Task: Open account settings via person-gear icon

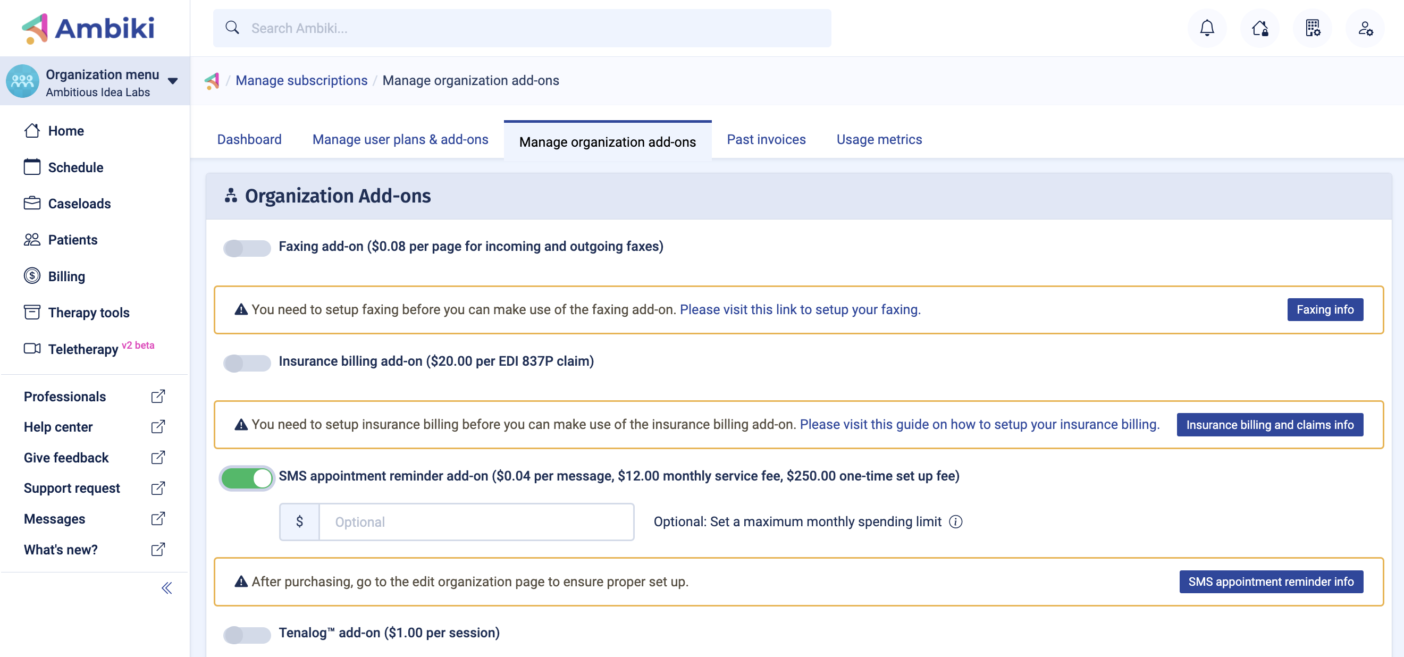Action: pyautogui.click(x=1365, y=28)
